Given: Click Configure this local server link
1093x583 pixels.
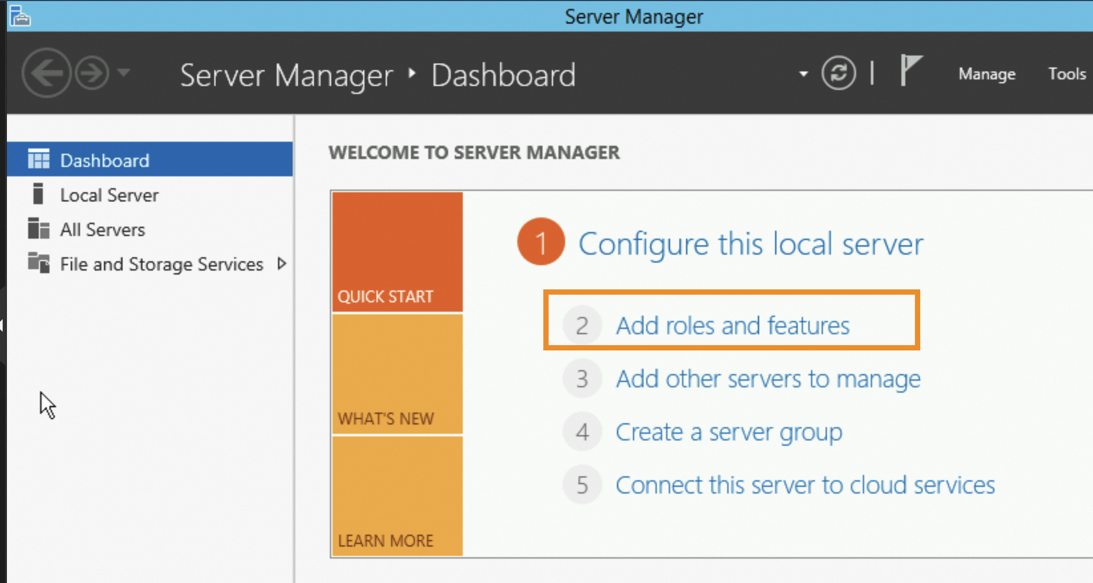Looking at the screenshot, I should 751,244.
